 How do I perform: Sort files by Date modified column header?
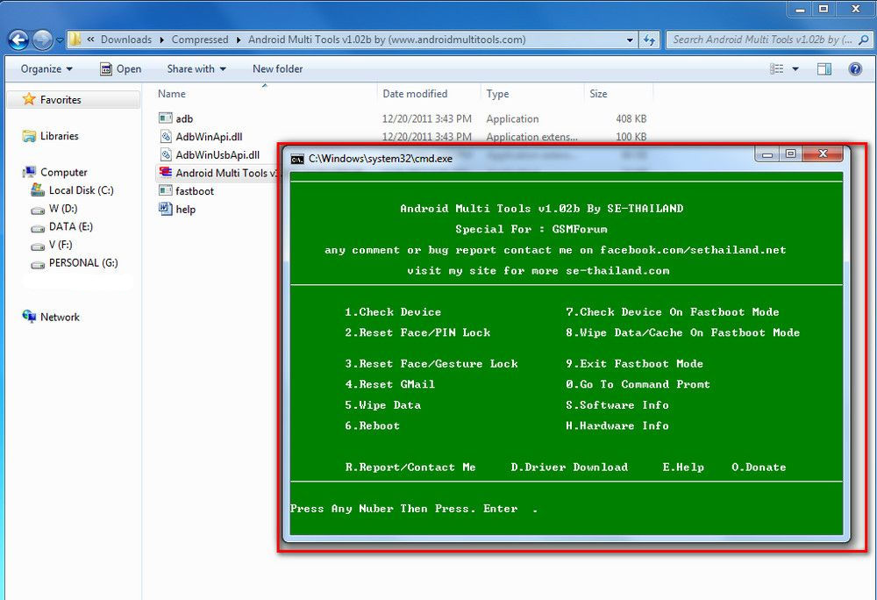(415, 94)
